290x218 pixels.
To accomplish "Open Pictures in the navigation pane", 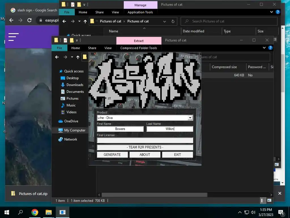I will pyautogui.click(x=70, y=98).
